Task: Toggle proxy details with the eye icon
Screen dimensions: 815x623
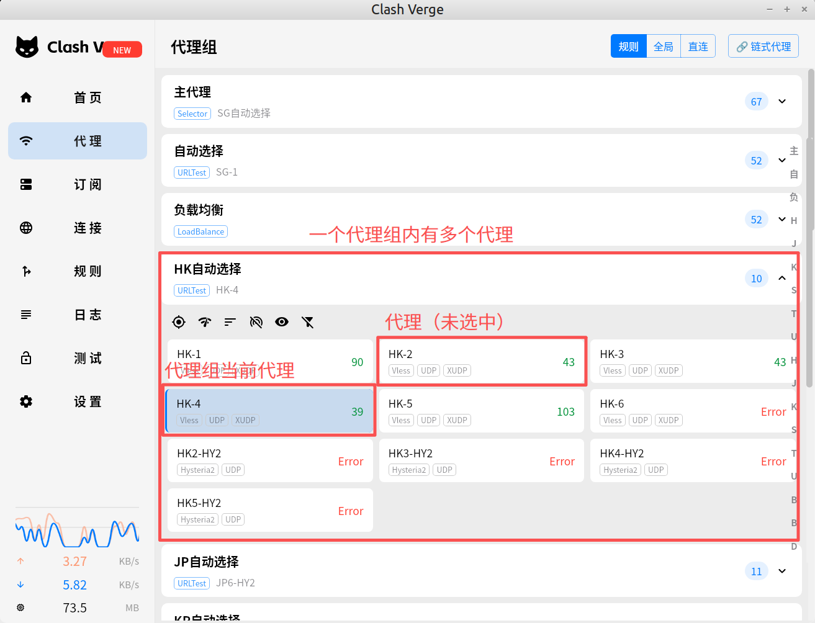Action: (282, 321)
